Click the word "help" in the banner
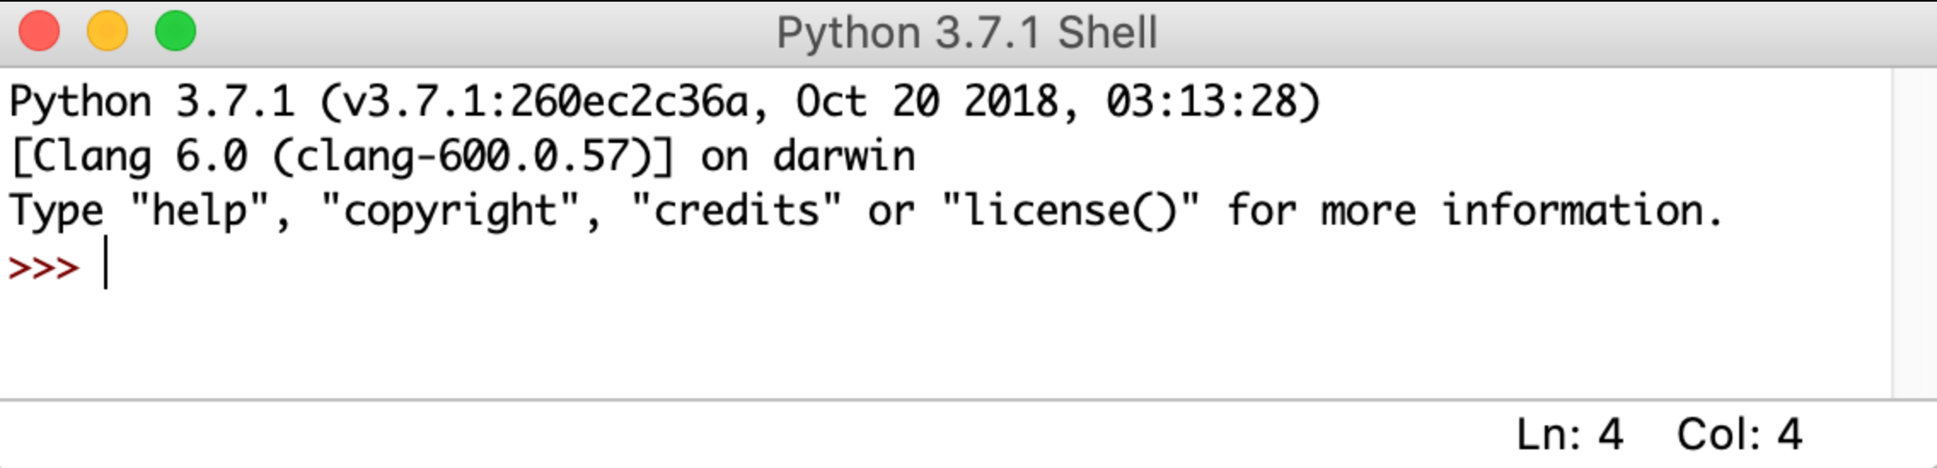This screenshot has height=468, width=1937. tap(199, 211)
